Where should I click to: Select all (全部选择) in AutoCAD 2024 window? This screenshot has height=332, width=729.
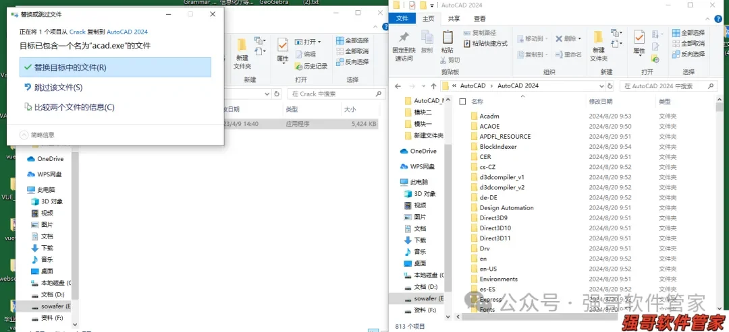[688, 33]
